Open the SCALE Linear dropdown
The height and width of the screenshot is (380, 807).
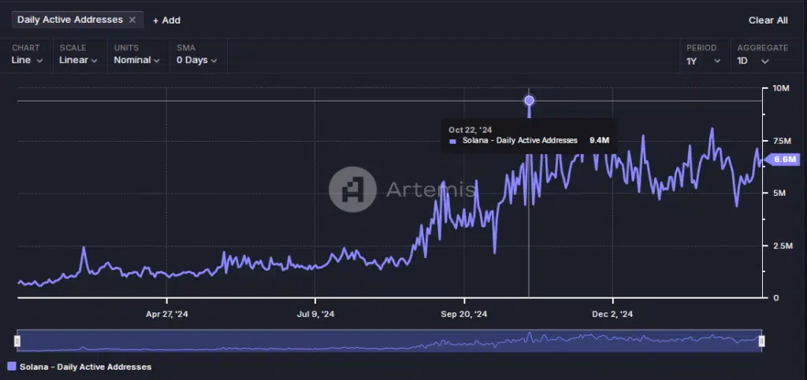(78, 60)
